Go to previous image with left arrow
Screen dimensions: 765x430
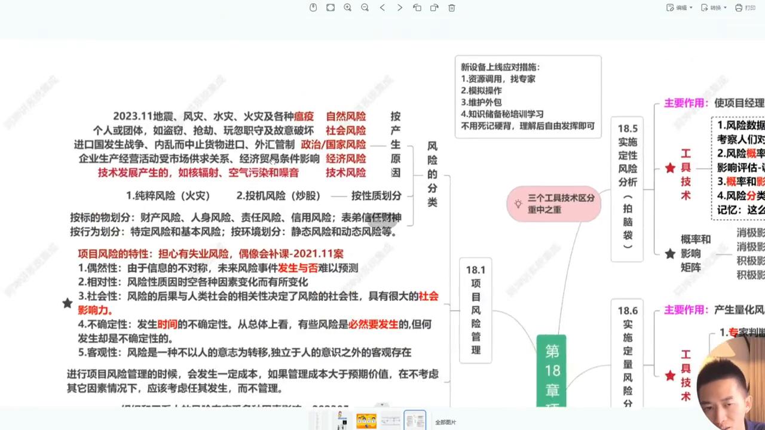(382, 8)
